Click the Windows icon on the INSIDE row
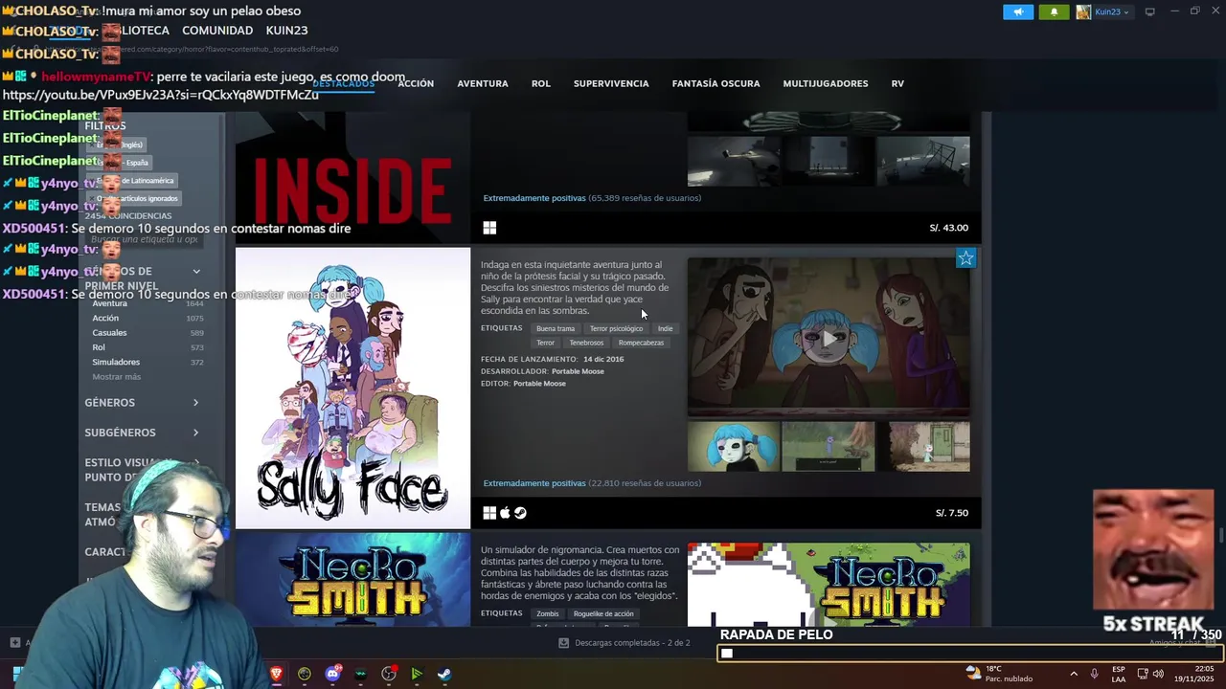Viewport: 1226px width, 689px height. (489, 228)
